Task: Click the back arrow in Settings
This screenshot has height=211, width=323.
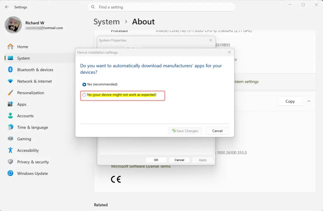Action: click(x=7, y=7)
